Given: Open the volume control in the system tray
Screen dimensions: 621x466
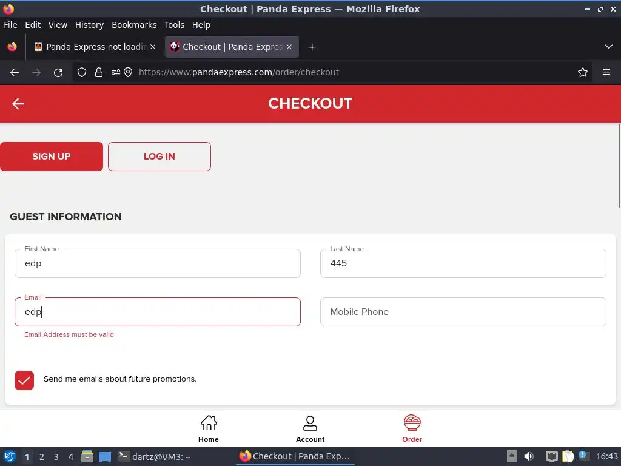Looking at the screenshot, I should coord(529,456).
